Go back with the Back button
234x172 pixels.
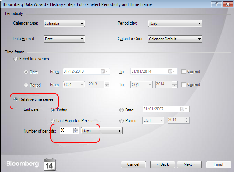coord(163,164)
